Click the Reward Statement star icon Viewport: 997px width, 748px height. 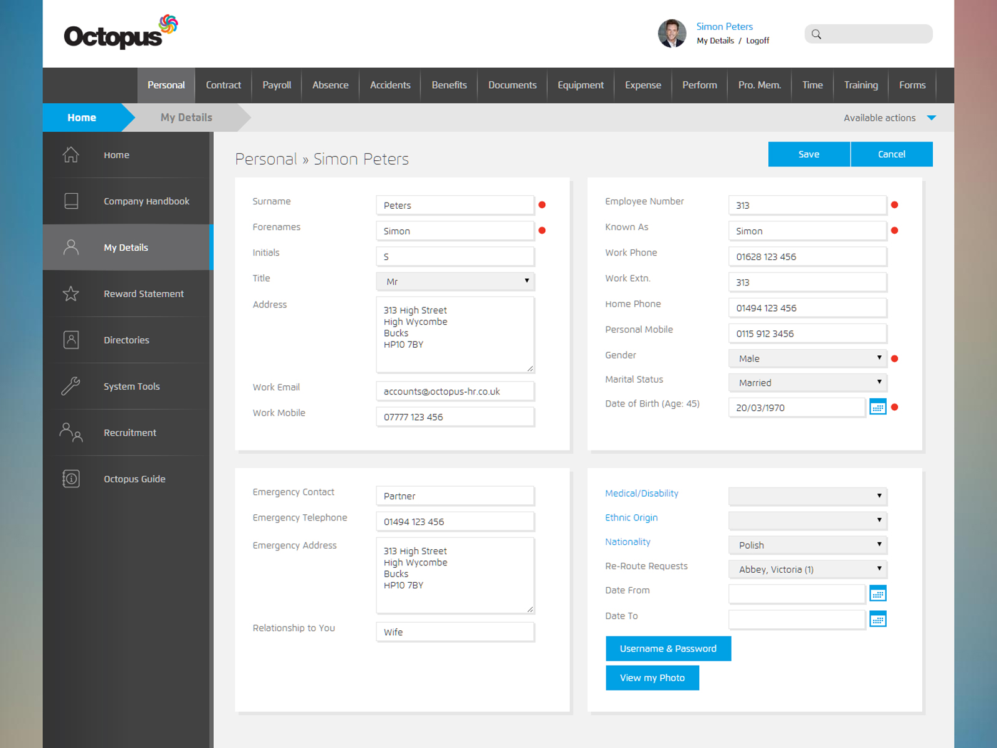click(x=71, y=294)
